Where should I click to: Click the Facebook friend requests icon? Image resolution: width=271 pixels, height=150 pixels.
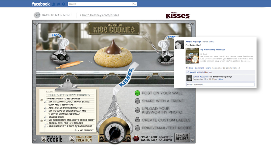[x=53, y=4]
